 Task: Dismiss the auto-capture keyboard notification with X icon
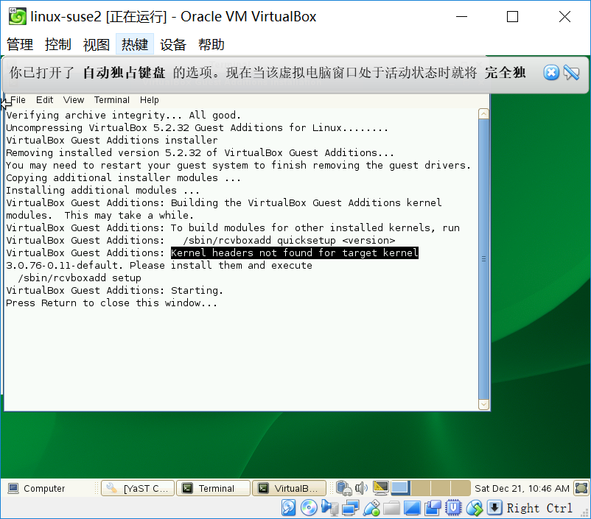(x=551, y=72)
